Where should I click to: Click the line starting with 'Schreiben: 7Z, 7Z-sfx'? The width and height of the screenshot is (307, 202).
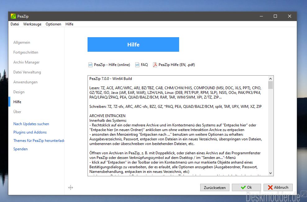click(x=175, y=107)
